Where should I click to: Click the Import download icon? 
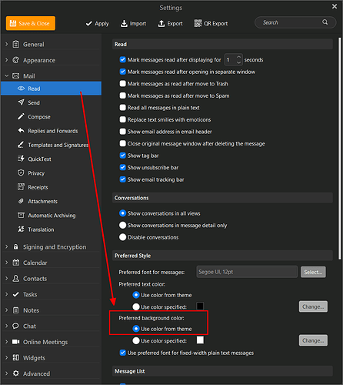124,23
